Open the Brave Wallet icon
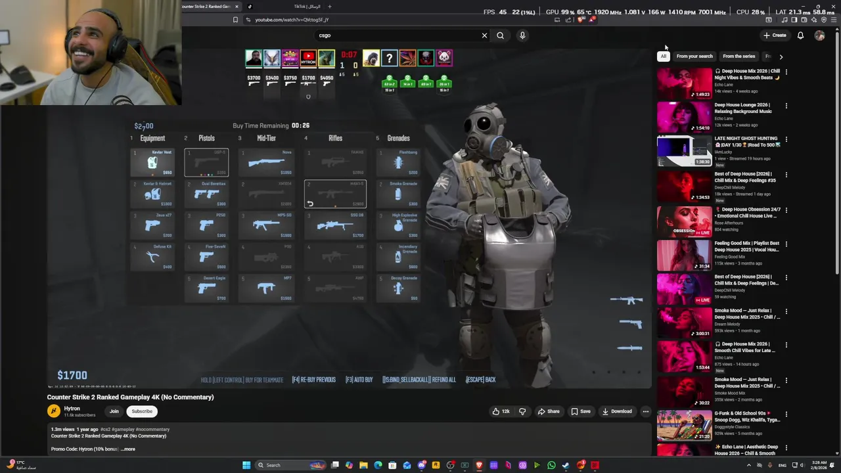 pyautogui.click(x=804, y=20)
